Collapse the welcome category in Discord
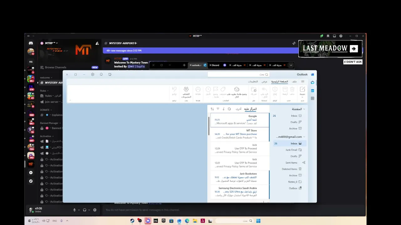Image resolution: width=401 pixels, height=225 pixels. pos(46,77)
